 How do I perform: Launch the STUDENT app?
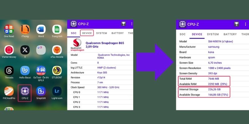(x=57, y=71)
